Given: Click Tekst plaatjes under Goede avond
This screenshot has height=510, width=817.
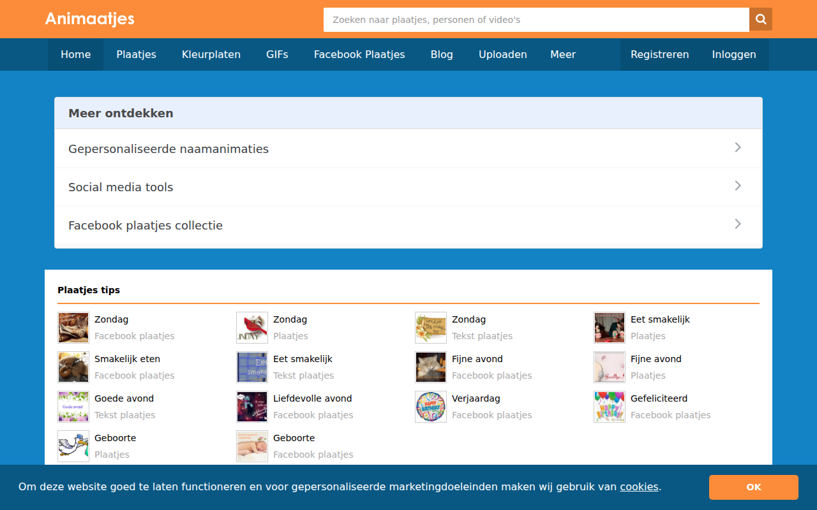Looking at the screenshot, I should tap(124, 415).
